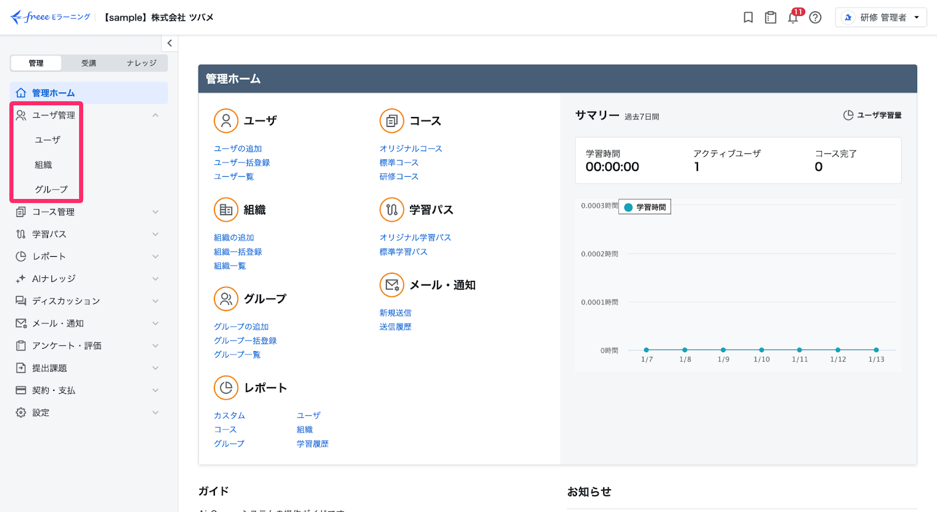Open the help question mark icon
Image resolution: width=937 pixels, height=512 pixels.
pyautogui.click(x=815, y=18)
